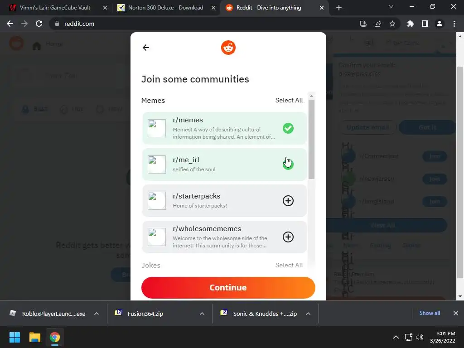Go back using the modal back arrow
464x348 pixels.
point(145,48)
